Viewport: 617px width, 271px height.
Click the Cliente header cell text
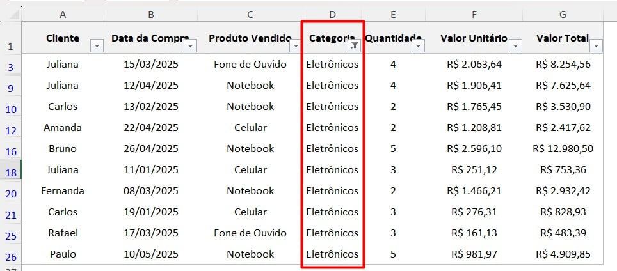click(x=63, y=38)
